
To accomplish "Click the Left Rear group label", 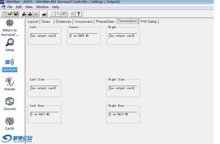I will point(37,106).
